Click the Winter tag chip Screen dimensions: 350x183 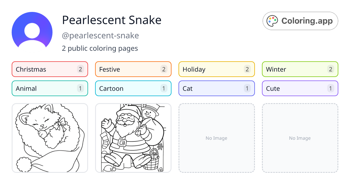[300, 69]
